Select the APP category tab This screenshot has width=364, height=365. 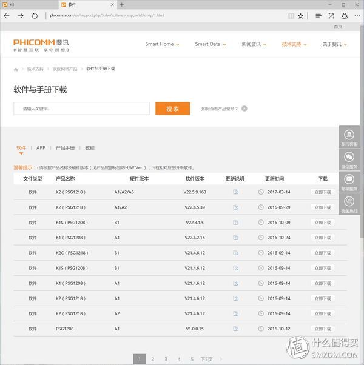pos(41,148)
